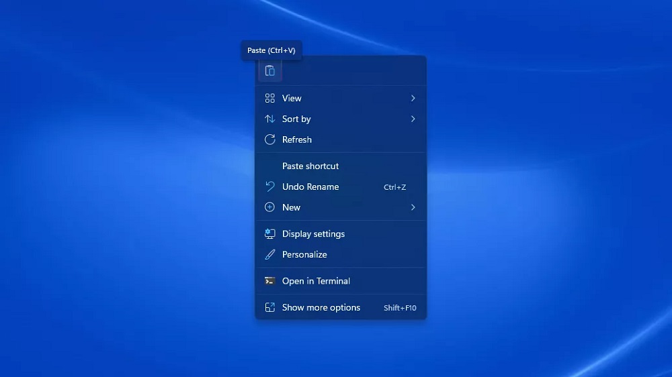The height and width of the screenshot is (377, 672).
Task: Select the Paste shortcut menu entry
Action: (310, 166)
